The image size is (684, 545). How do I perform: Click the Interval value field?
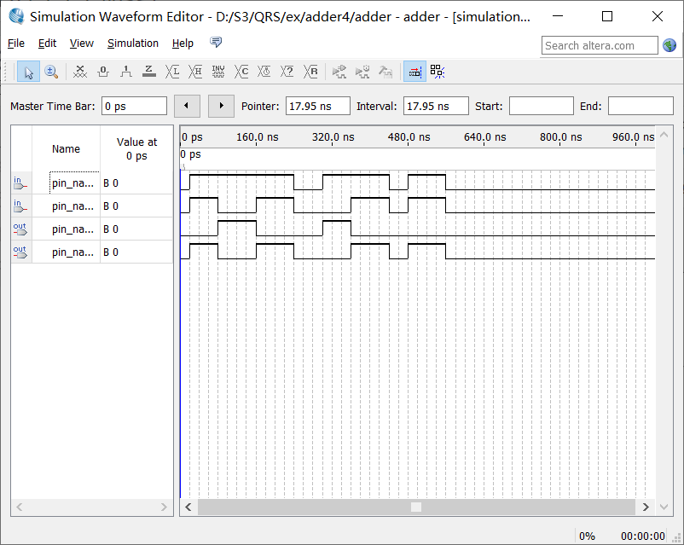tap(436, 106)
